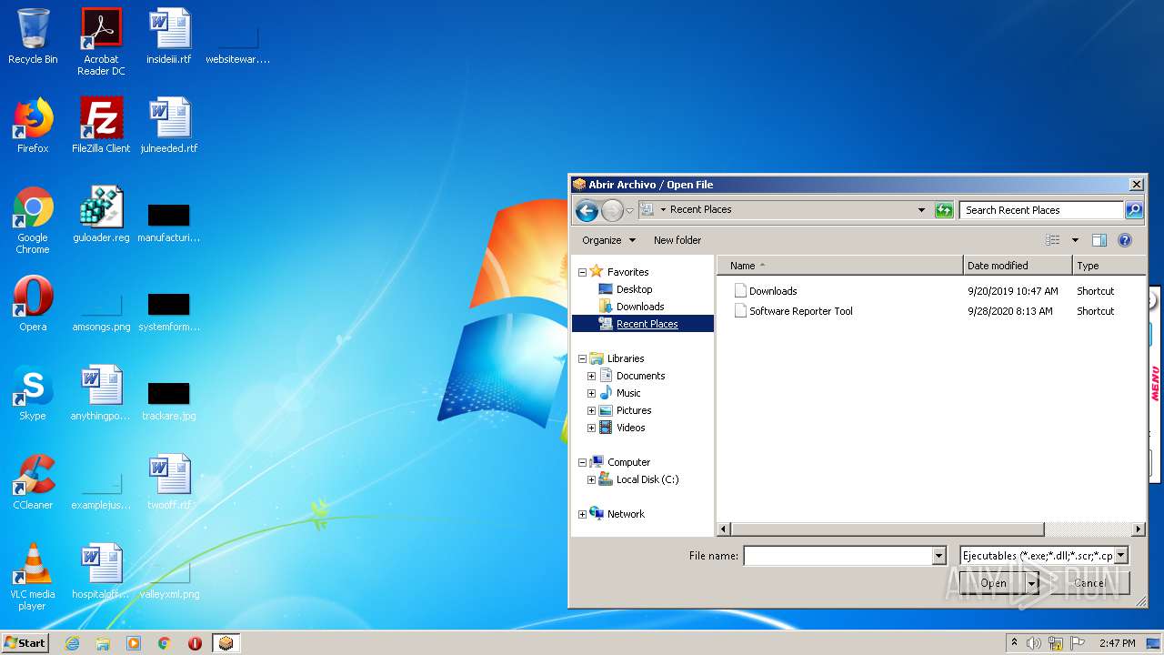Open the Organize menu

tap(608, 240)
